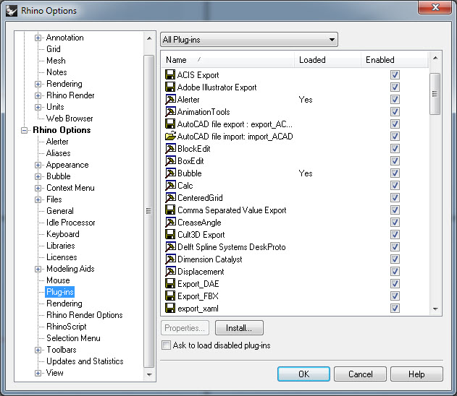Click the Bubble plug-in icon
This screenshot has height=396, width=457.
pyautogui.click(x=170, y=173)
